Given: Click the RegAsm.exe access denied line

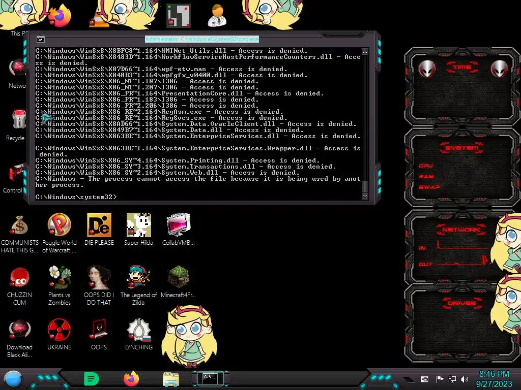Looking at the screenshot, I should pyautogui.click(x=159, y=112).
